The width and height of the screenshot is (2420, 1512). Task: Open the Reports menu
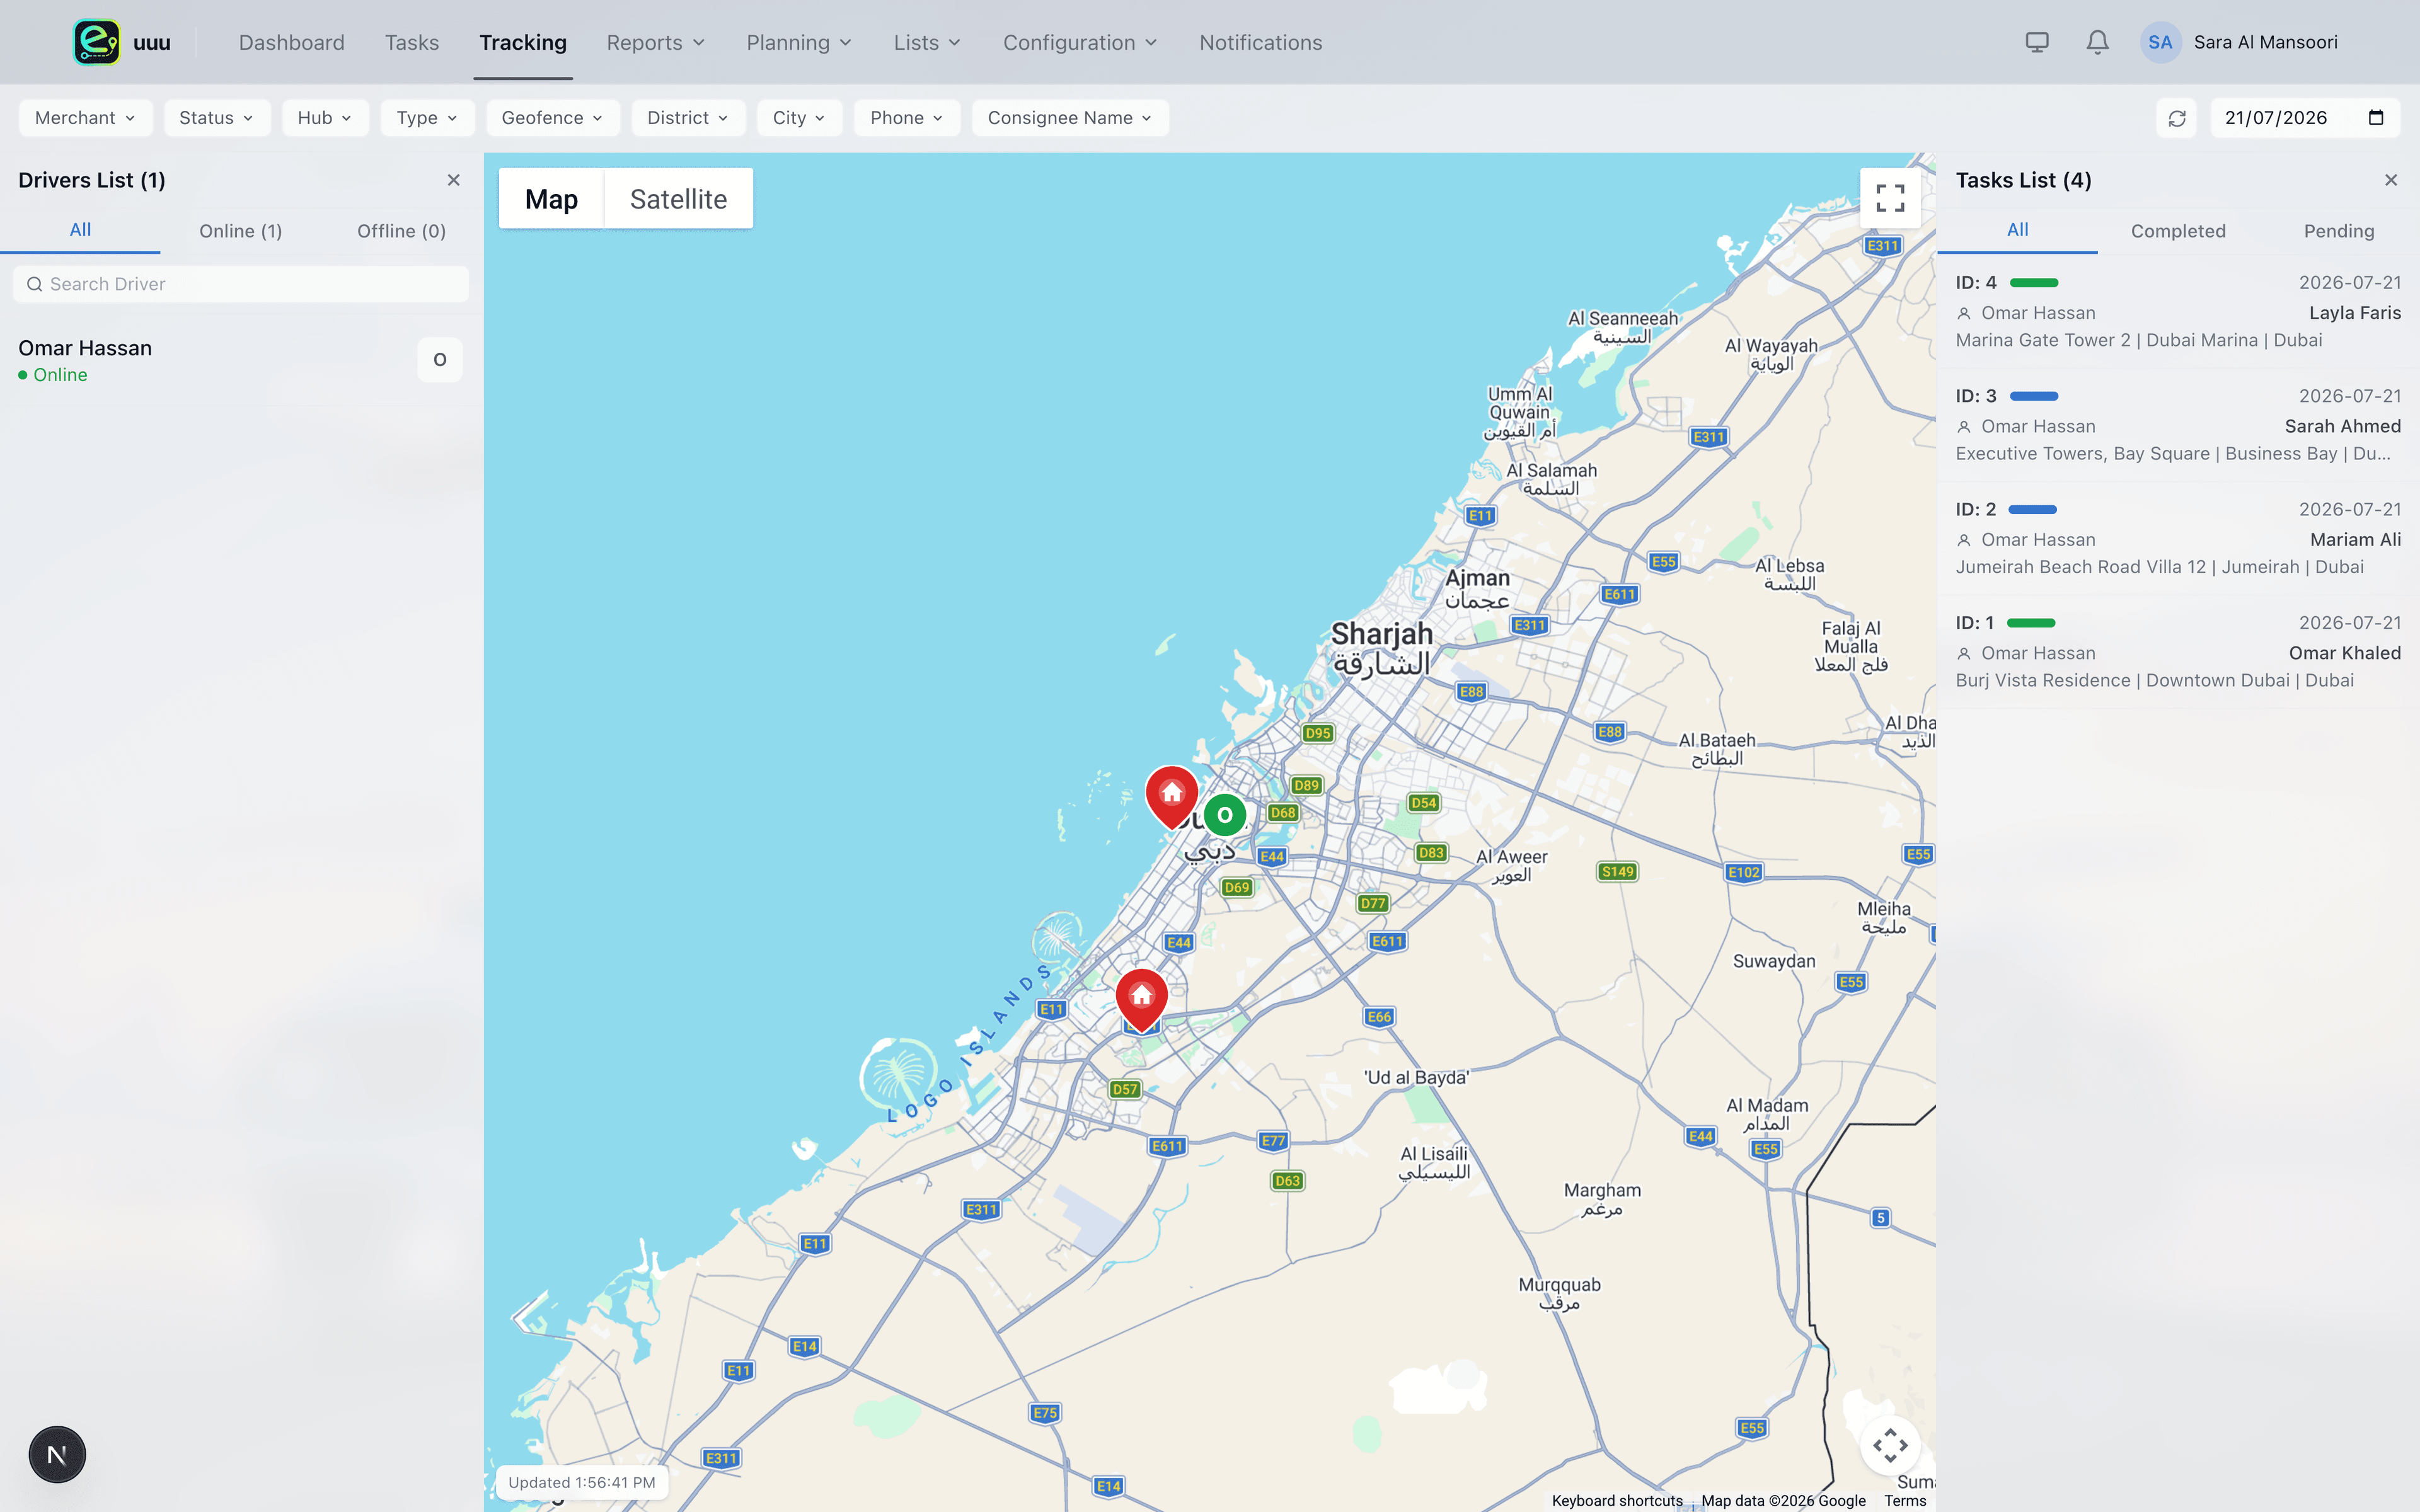656,42
